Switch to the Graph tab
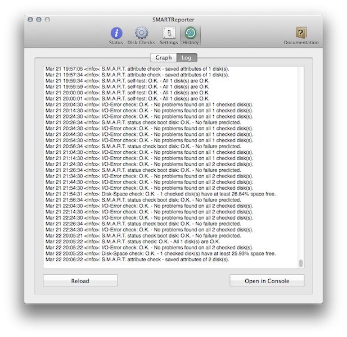Image resolution: width=347 pixels, height=337 pixels. [163, 57]
